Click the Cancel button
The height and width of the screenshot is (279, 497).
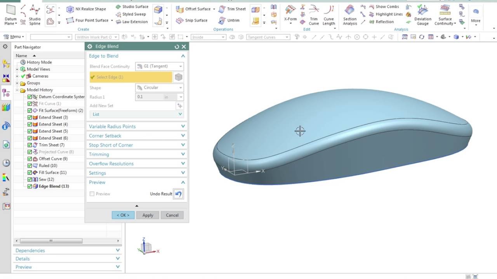pyautogui.click(x=172, y=215)
